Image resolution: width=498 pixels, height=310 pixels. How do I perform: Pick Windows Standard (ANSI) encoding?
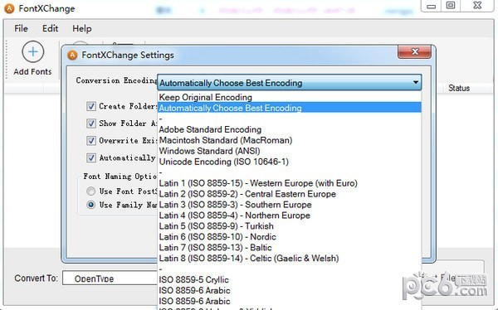290,151
